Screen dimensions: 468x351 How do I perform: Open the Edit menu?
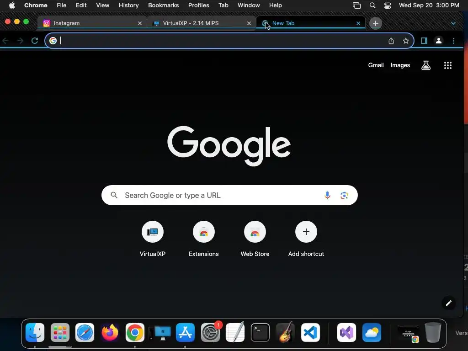coord(81,5)
